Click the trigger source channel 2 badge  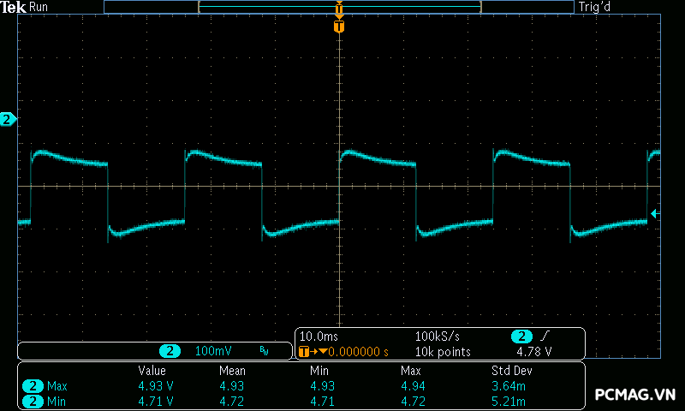click(x=521, y=337)
